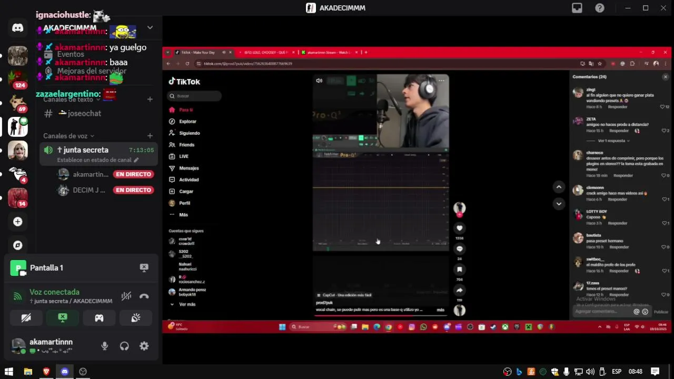The height and width of the screenshot is (379, 674).
Task: Click the Add a Server plus icon
Action: (17, 222)
